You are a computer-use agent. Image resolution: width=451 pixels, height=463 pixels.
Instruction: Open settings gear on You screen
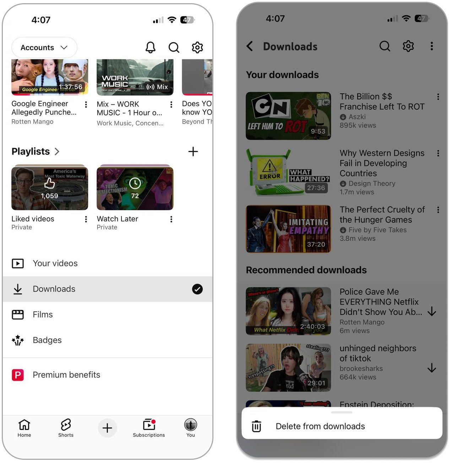click(x=197, y=47)
